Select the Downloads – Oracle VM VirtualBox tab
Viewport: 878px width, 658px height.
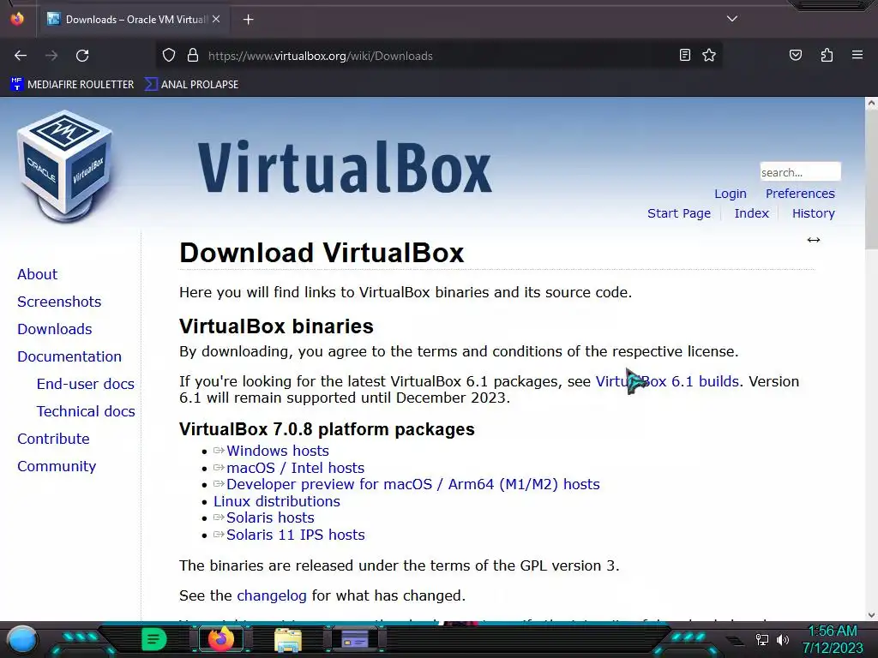135,20
